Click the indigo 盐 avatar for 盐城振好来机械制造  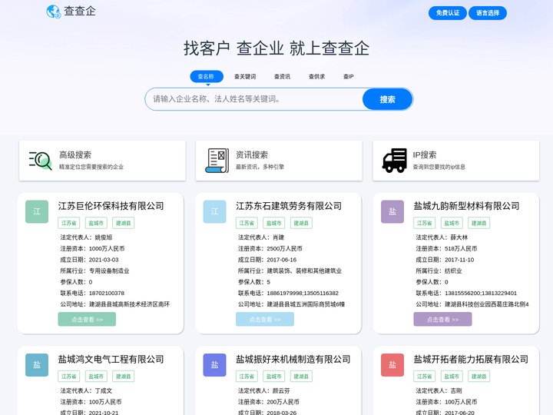click(214, 365)
